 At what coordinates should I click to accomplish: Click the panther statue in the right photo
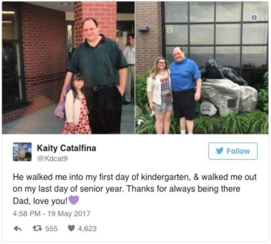[x=223, y=72]
